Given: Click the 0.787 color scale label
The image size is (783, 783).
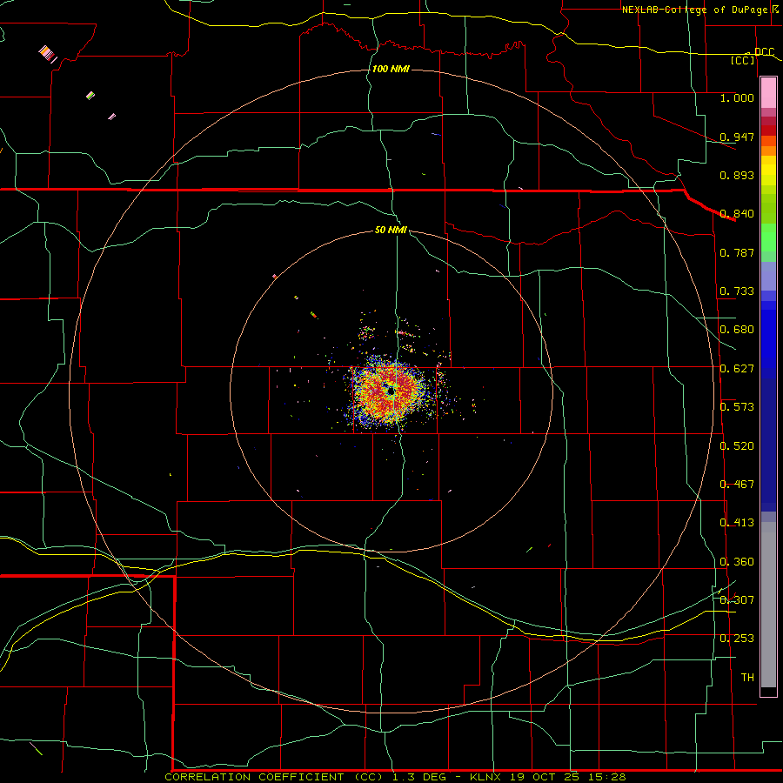Looking at the screenshot, I should [x=737, y=252].
